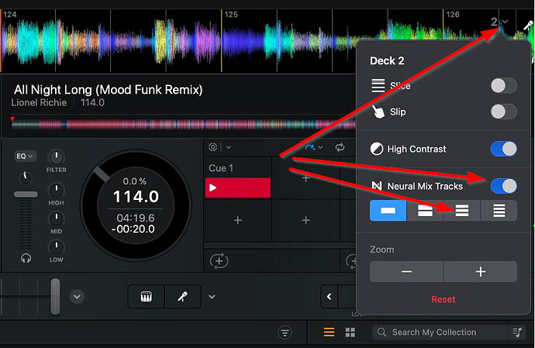
Task: Open the EQ dropdown
Action: 22,157
